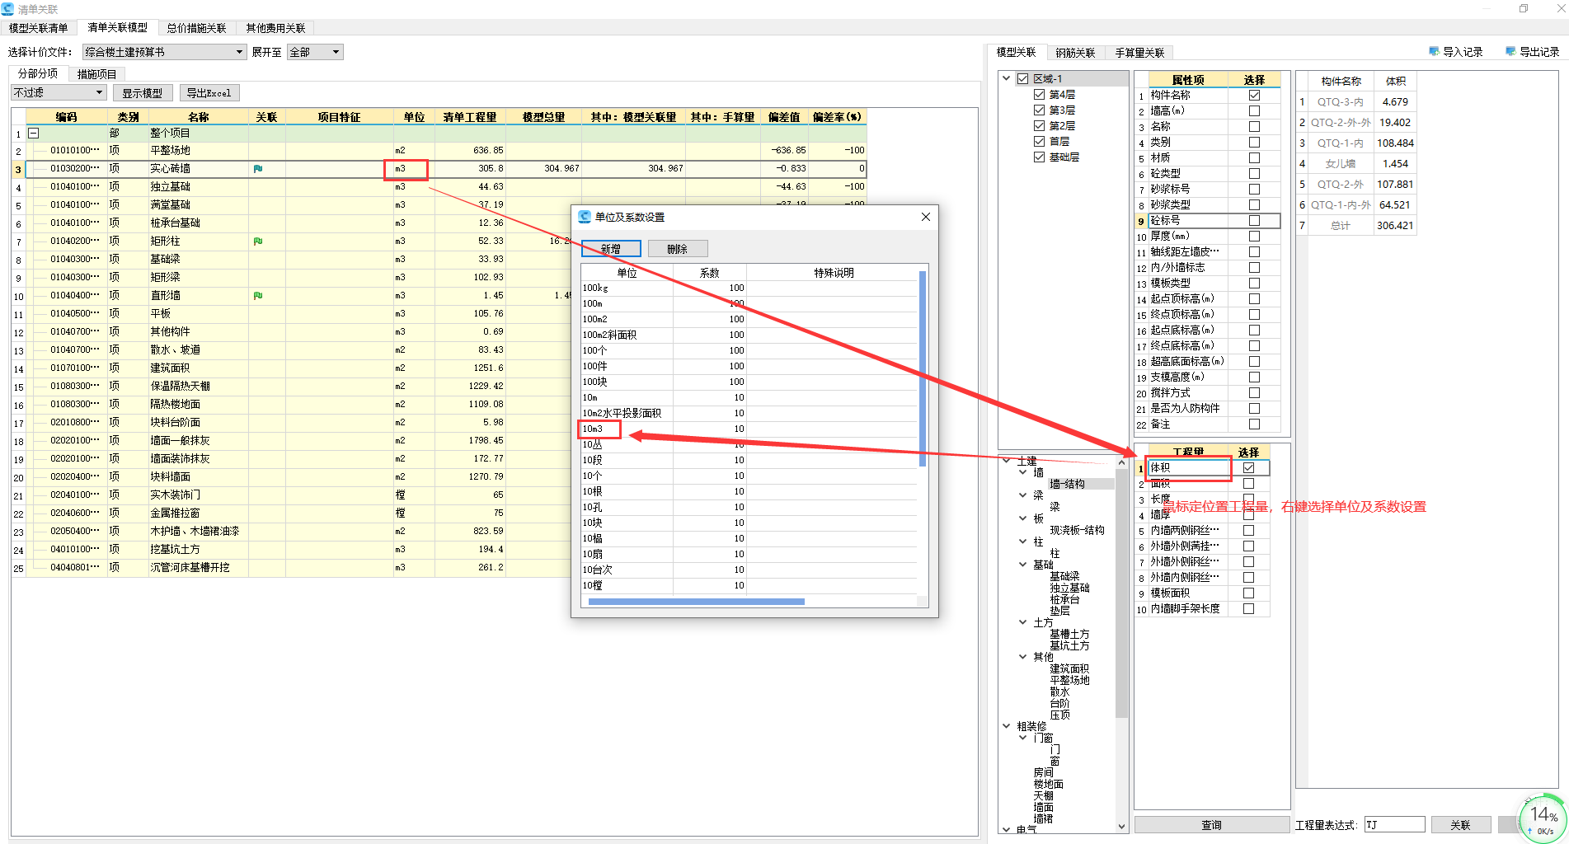
Task: Switch to the 总价措施关联 tab
Action: 196,28
